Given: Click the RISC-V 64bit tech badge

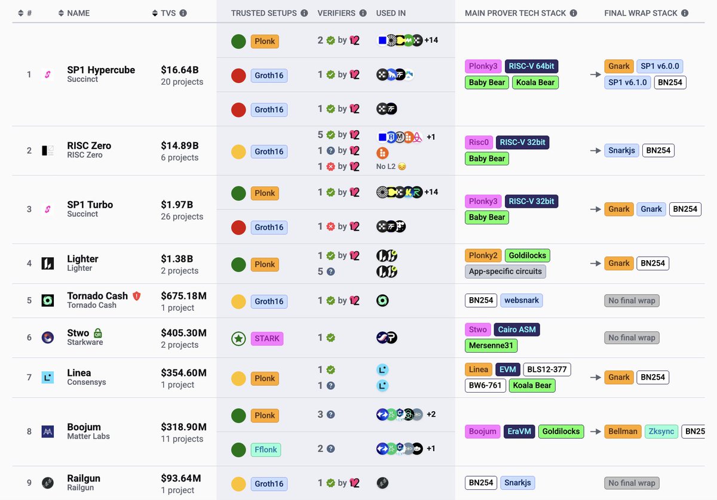Looking at the screenshot, I should (x=532, y=66).
